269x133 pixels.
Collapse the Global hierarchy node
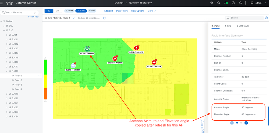[x=1, y=21]
